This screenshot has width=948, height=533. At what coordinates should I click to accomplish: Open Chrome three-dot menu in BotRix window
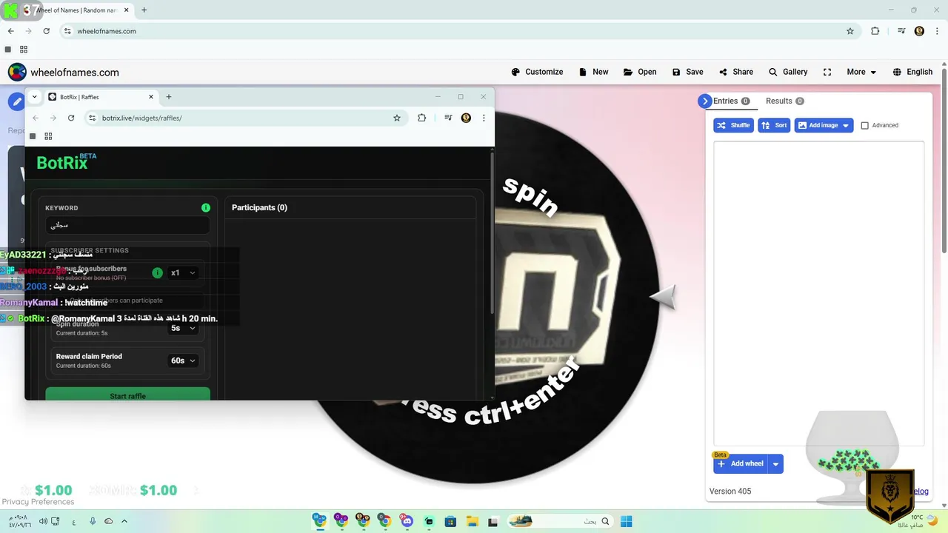(x=484, y=118)
